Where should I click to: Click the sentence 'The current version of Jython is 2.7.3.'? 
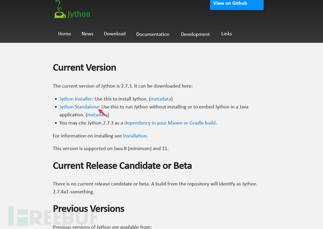click(x=93, y=86)
